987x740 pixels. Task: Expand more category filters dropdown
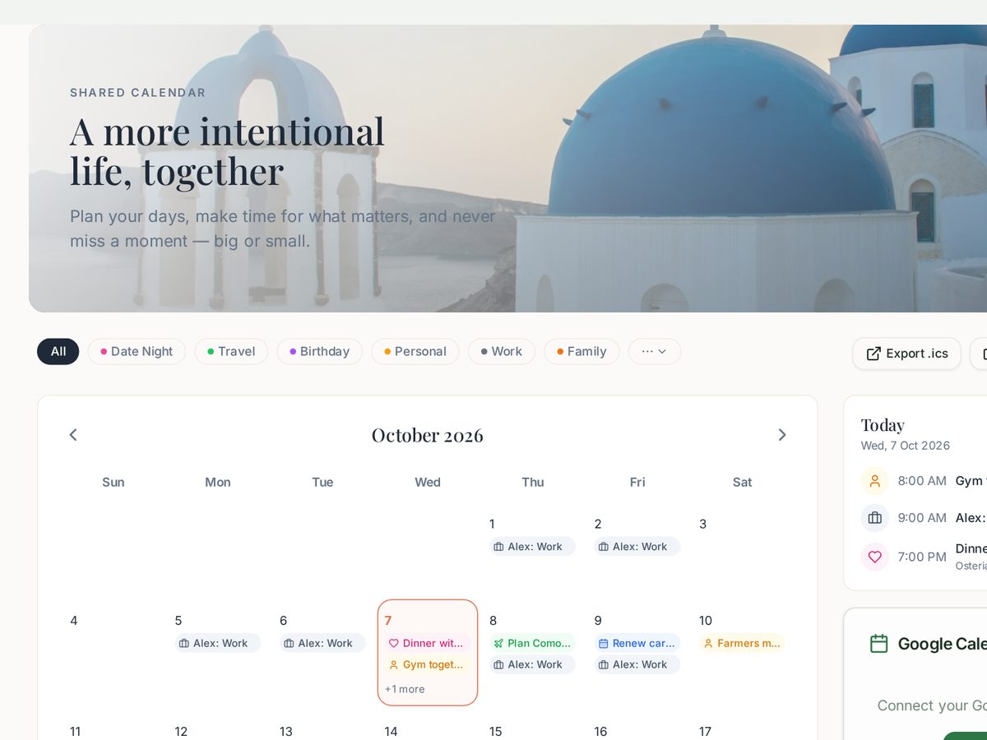tap(655, 351)
